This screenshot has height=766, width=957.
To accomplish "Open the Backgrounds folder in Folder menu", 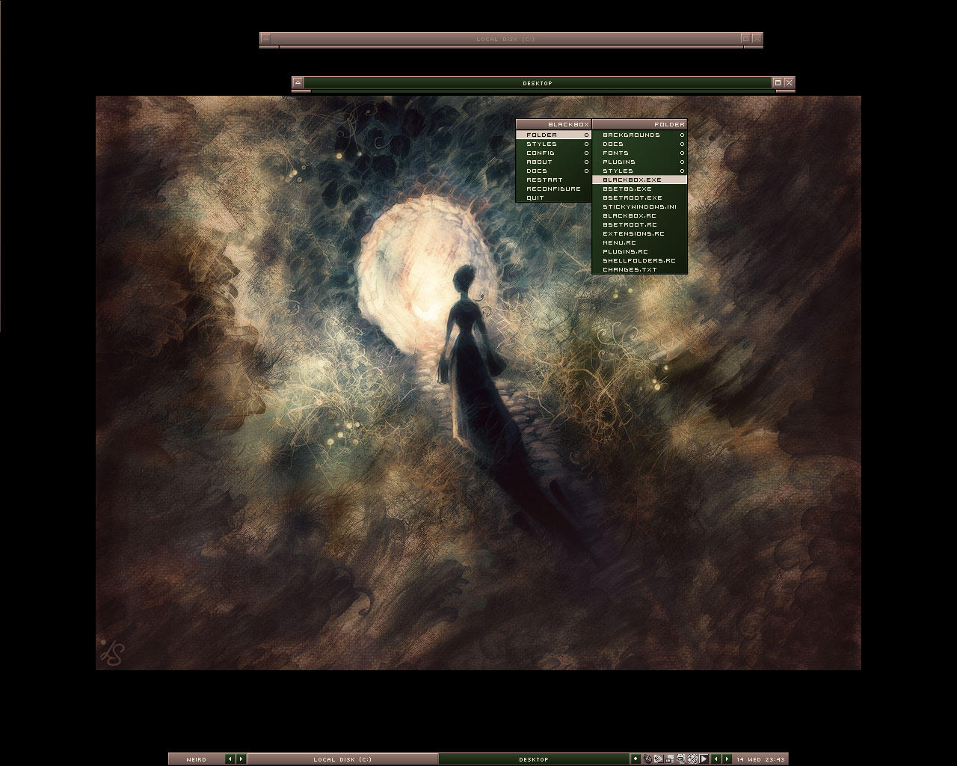I will click(639, 135).
